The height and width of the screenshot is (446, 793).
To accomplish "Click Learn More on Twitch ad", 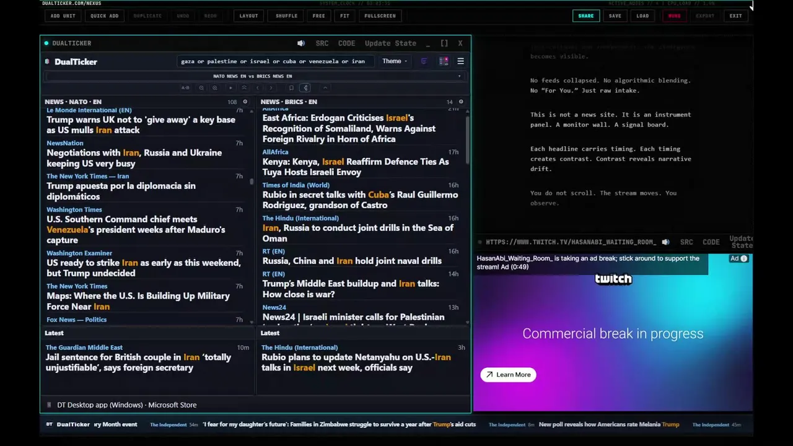I will coord(508,375).
